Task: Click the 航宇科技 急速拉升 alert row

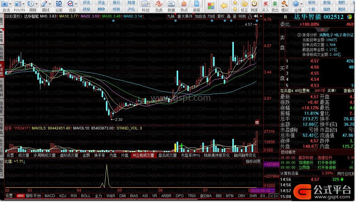Action: [x=317, y=158]
